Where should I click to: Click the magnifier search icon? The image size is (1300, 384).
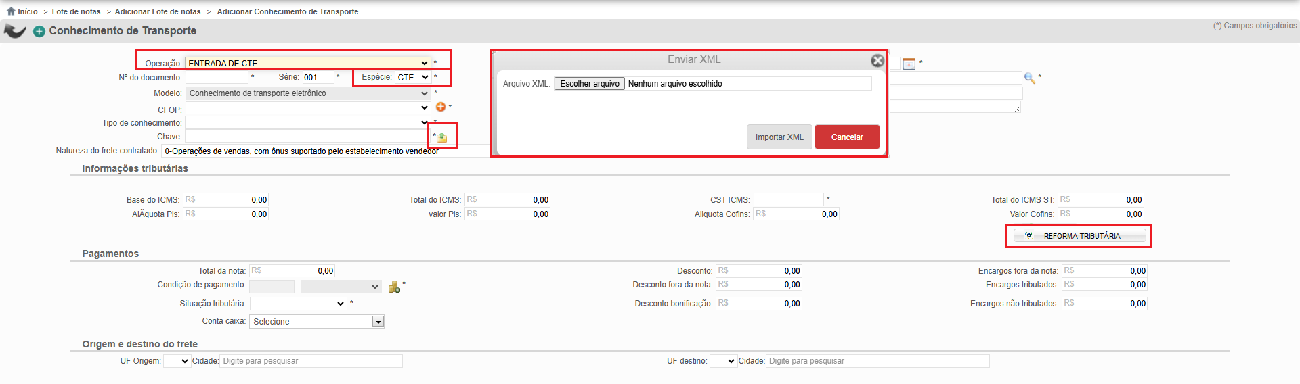pos(1030,78)
